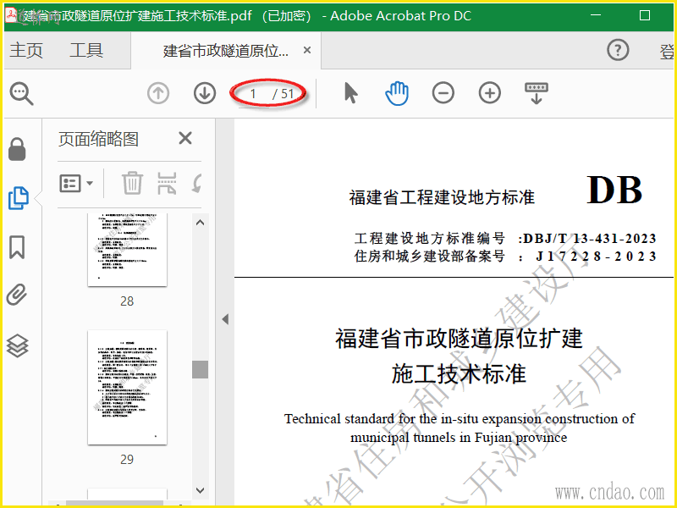Screen dimensions: 677x508
Task: Click the delete pages trash icon
Action: pos(132,183)
